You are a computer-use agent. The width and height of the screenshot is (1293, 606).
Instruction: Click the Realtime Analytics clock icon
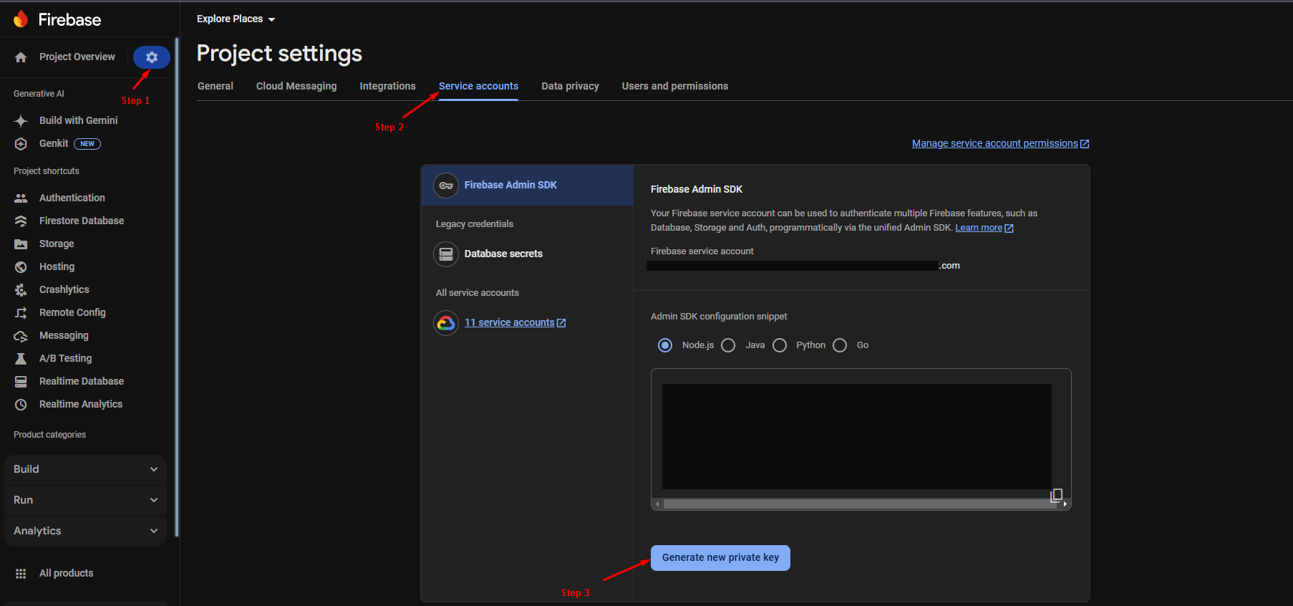(x=21, y=405)
